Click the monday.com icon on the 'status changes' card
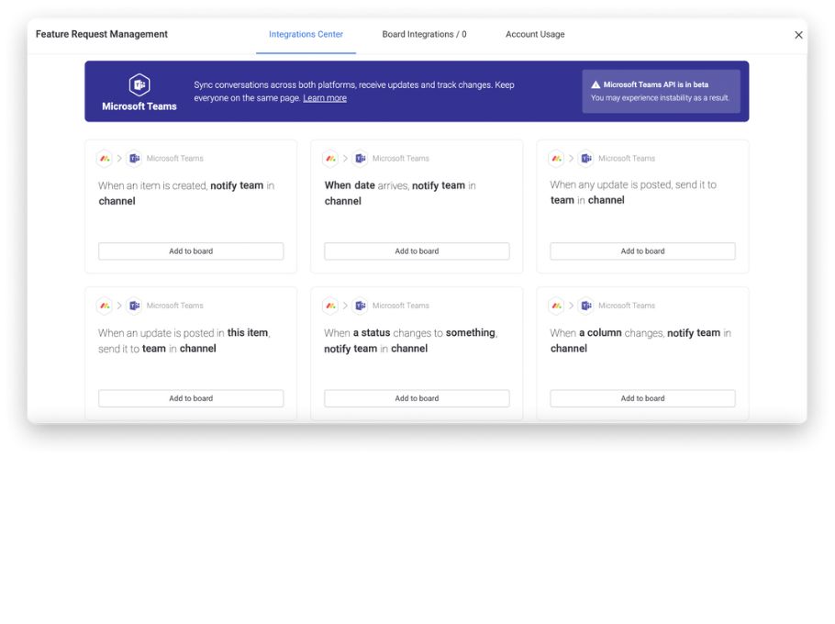 (x=330, y=306)
